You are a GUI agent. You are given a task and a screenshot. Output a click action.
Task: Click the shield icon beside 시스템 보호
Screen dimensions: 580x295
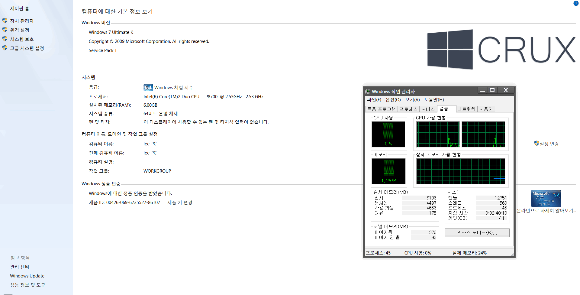tap(5, 39)
